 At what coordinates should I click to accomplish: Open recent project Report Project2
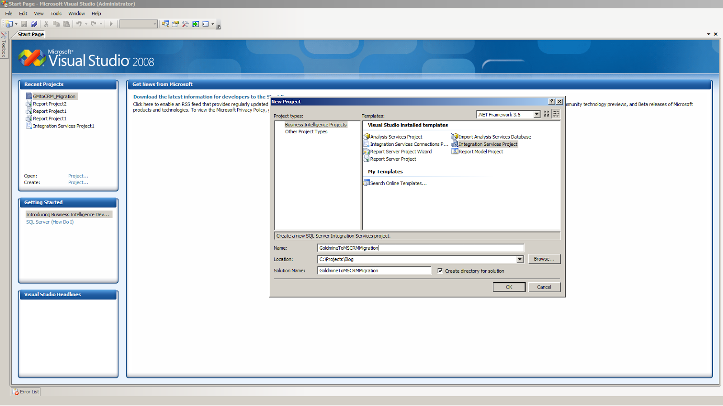point(50,104)
